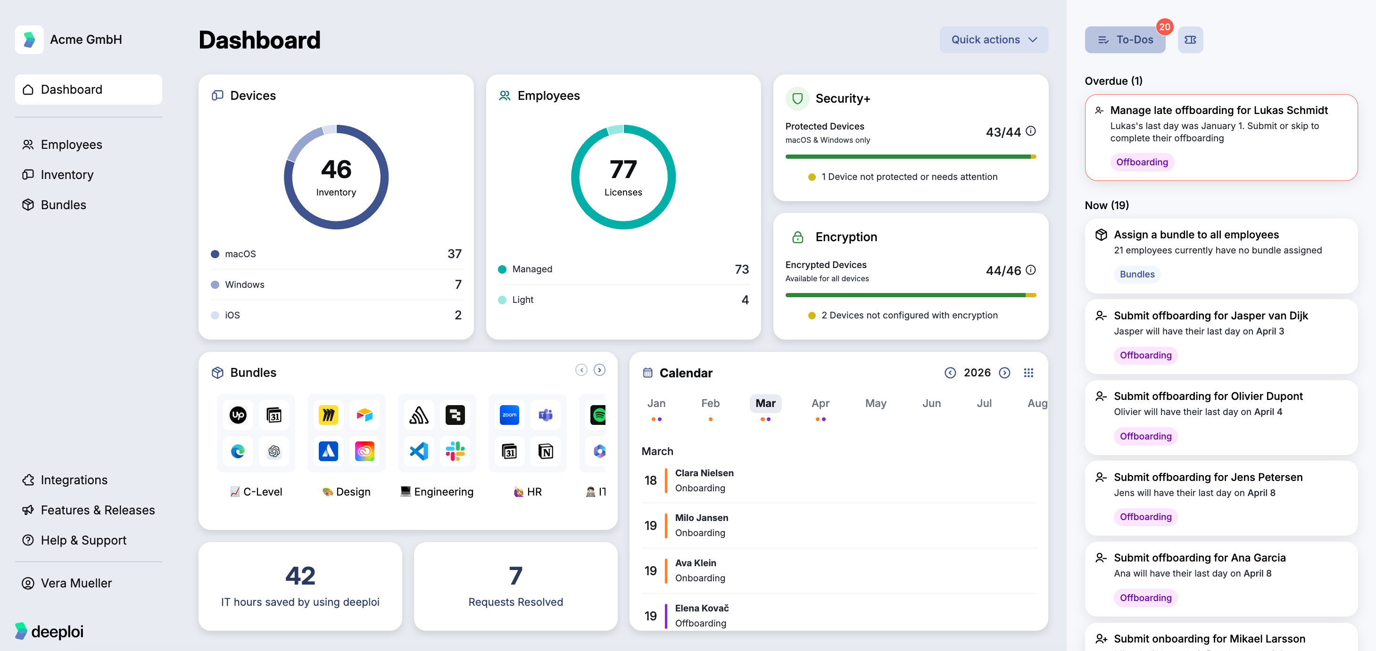1376x651 pixels.
Task: Click the Spotify icon in Bundles
Action: (x=598, y=415)
